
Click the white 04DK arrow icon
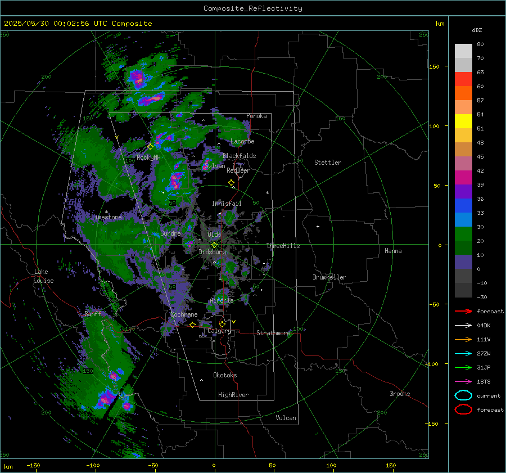coord(463,326)
